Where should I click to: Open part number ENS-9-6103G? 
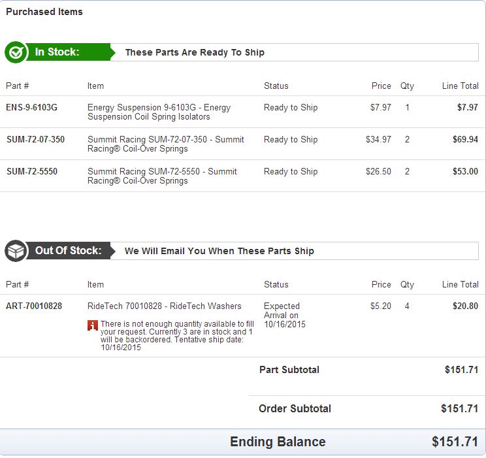pyautogui.click(x=31, y=108)
